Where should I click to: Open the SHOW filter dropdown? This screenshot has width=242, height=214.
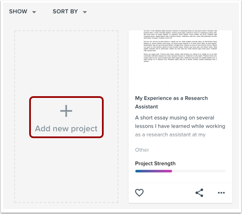coord(22,11)
